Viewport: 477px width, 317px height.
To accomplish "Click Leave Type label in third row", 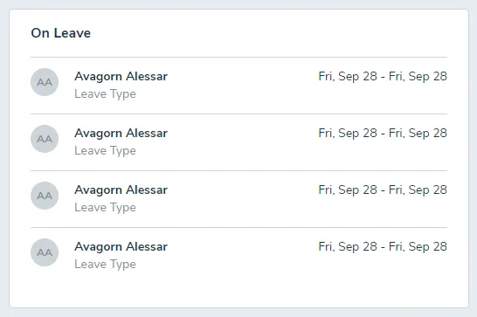I will (105, 208).
